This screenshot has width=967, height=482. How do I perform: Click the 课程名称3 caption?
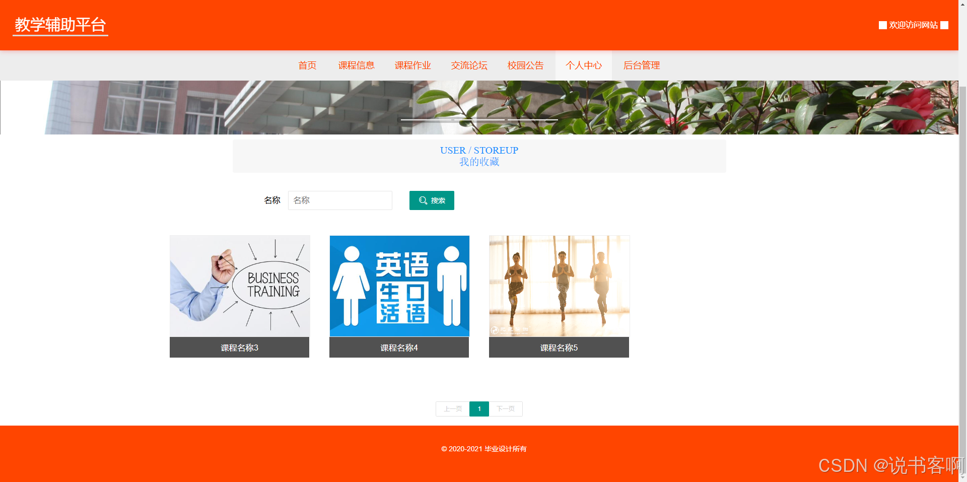click(239, 348)
